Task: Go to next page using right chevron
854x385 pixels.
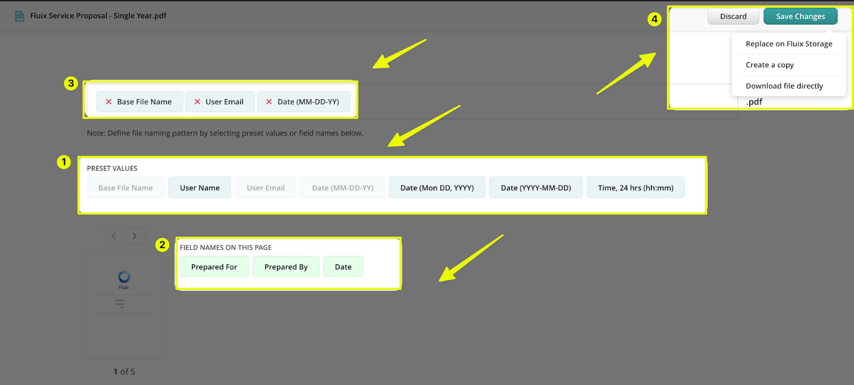Action: pos(135,236)
